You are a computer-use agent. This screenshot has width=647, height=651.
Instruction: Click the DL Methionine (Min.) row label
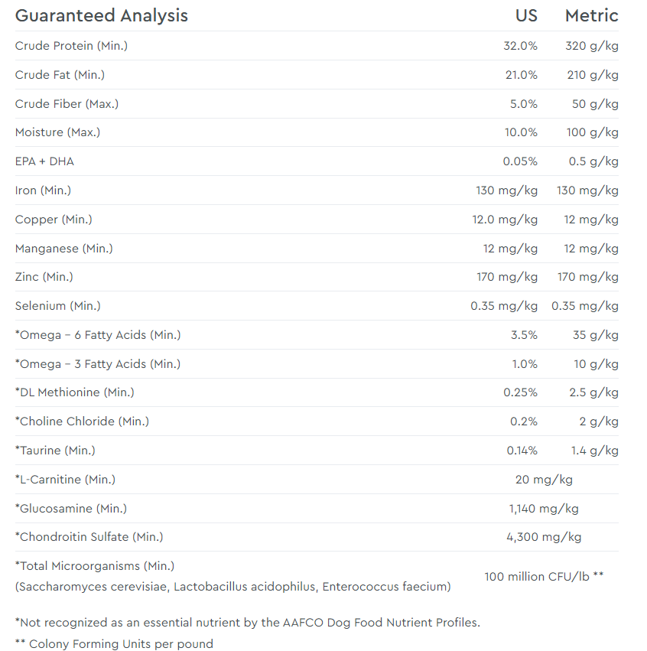click(x=74, y=392)
